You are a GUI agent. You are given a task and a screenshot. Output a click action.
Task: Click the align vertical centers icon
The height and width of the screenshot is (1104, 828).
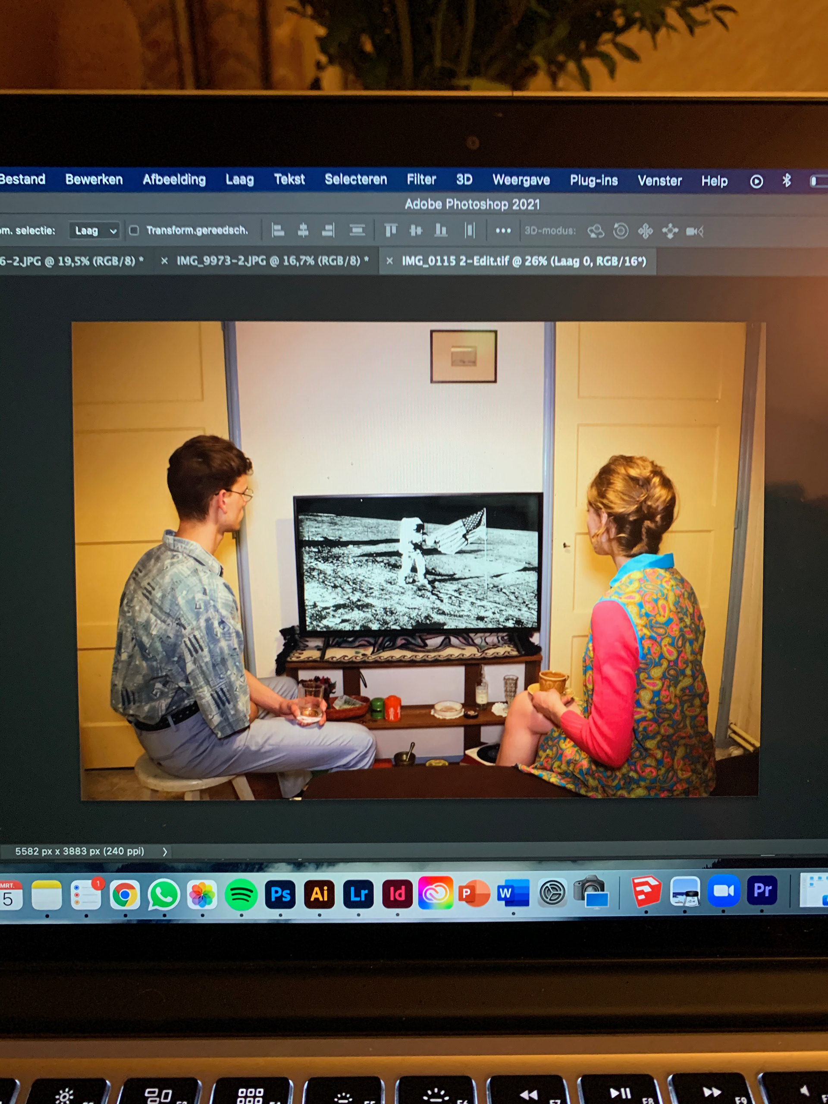pos(416,230)
